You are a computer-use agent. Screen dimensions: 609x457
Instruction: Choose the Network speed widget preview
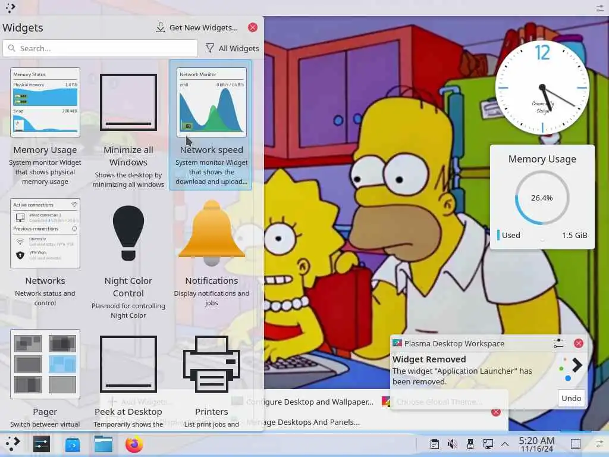coord(212,102)
